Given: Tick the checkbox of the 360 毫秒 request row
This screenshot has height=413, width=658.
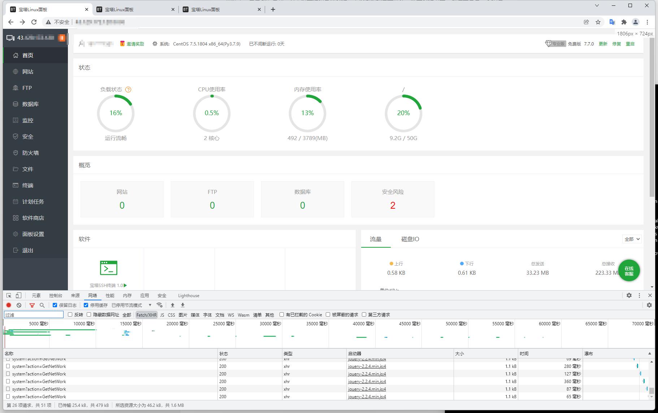Looking at the screenshot, I should 8,381.
